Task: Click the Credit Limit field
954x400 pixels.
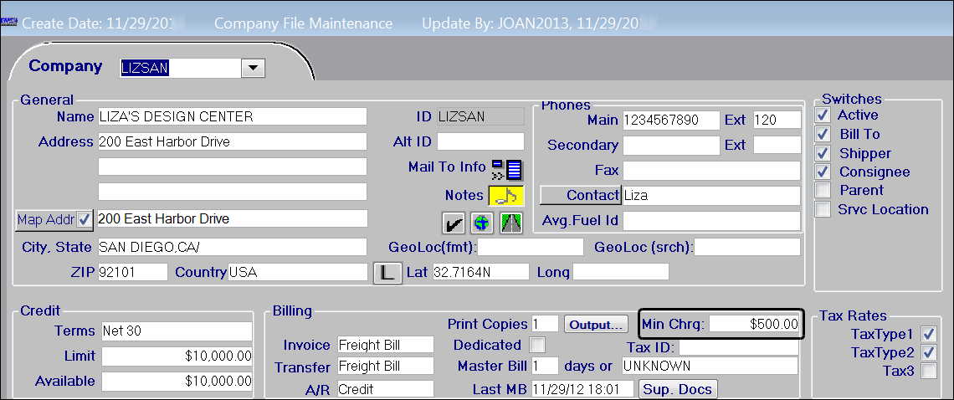Action: pyautogui.click(x=177, y=356)
